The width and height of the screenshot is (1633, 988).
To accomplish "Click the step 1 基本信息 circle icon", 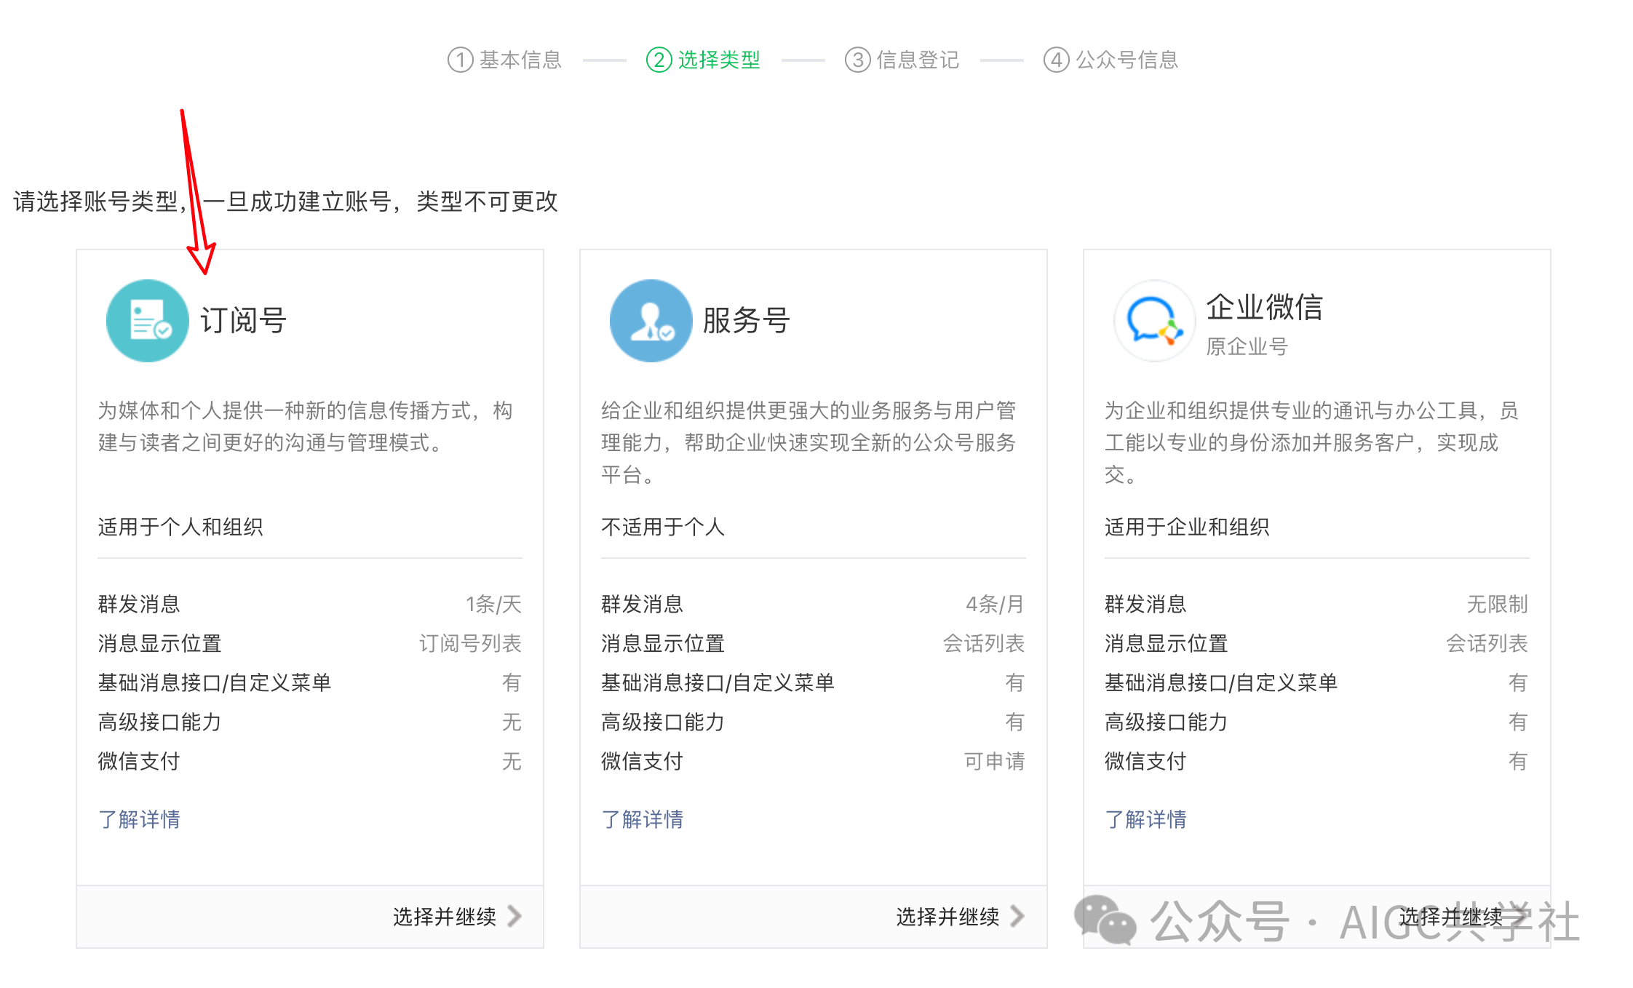I will (461, 59).
